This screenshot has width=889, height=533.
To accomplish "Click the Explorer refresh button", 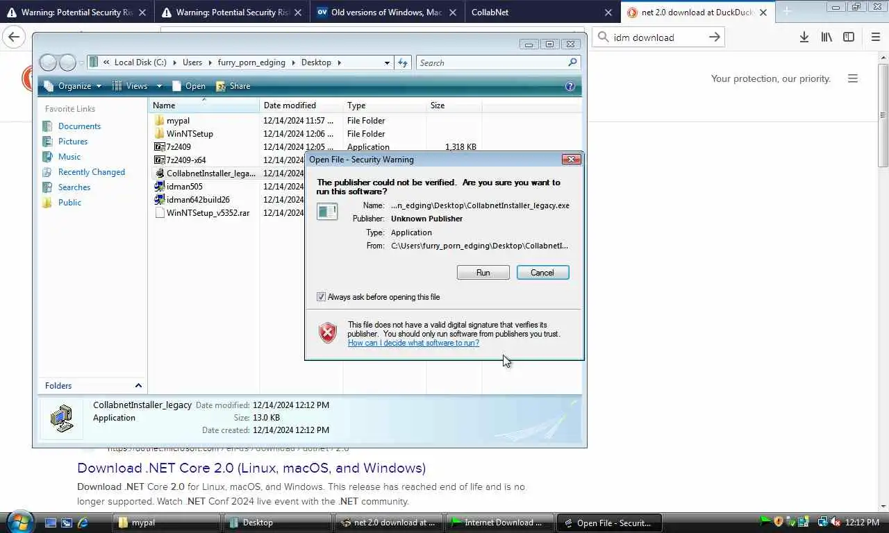I will pos(403,62).
